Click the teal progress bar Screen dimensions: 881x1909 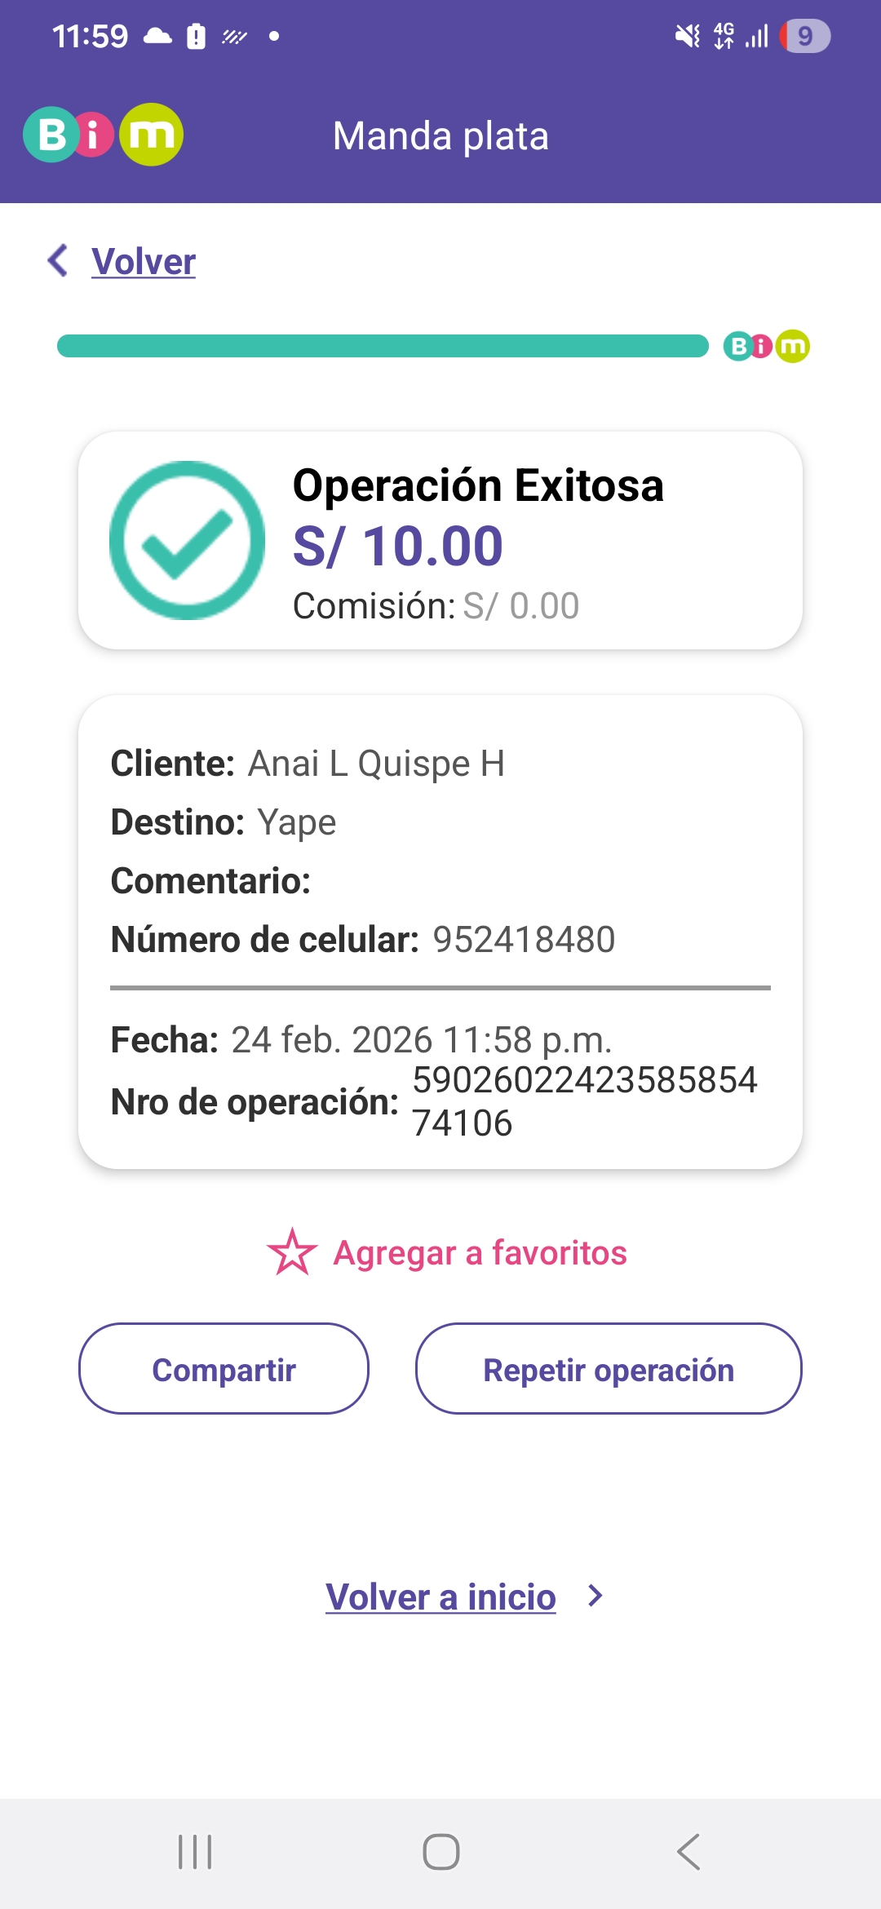pyautogui.click(x=382, y=346)
